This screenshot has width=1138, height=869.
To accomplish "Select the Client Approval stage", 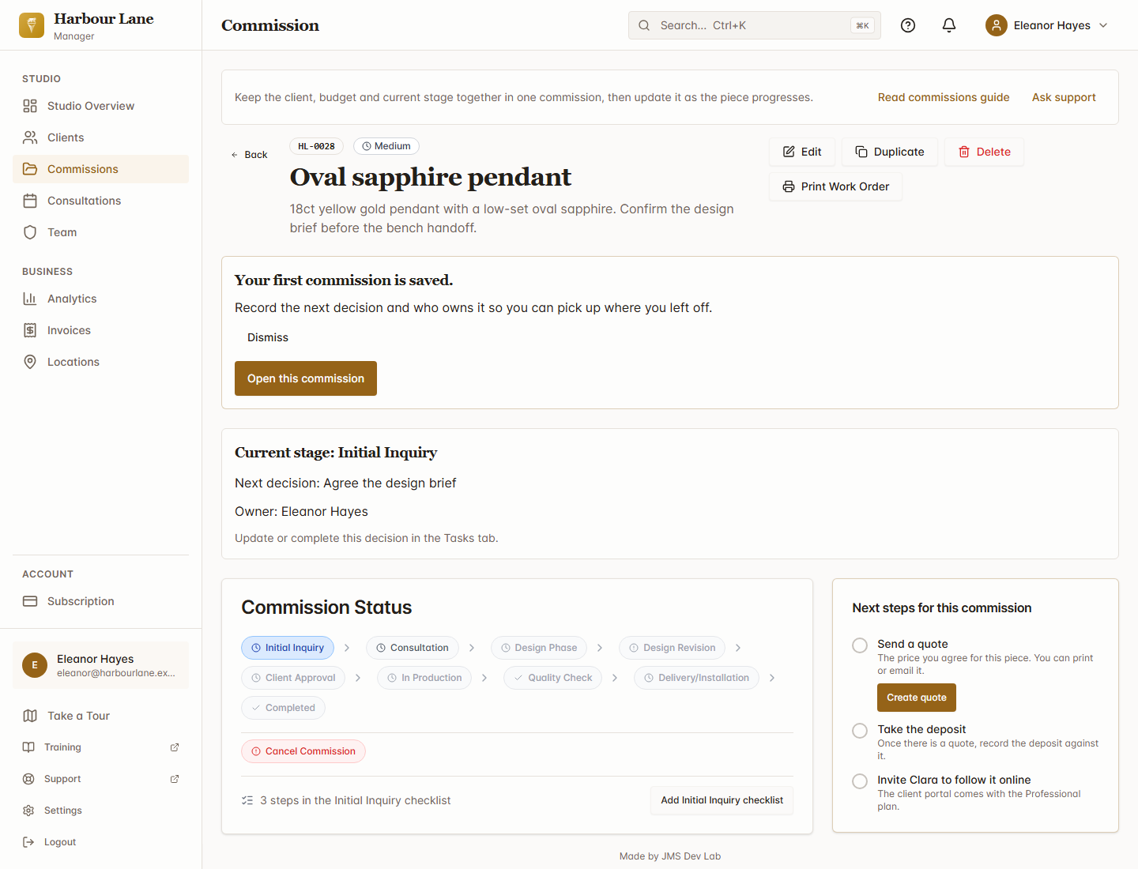I will point(293,678).
